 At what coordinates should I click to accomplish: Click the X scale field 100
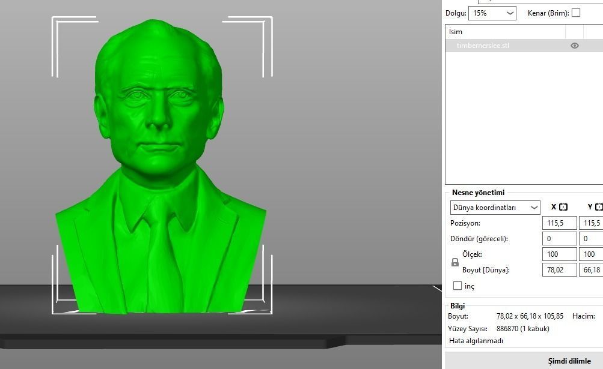(x=560, y=254)
